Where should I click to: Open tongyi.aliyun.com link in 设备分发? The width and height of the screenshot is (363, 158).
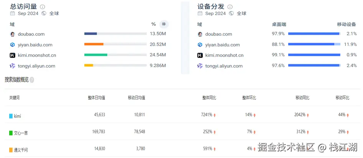224,66
